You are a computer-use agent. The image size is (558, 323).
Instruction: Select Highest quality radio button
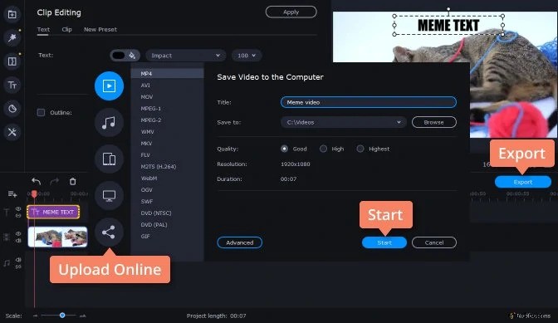coord(360,149)
